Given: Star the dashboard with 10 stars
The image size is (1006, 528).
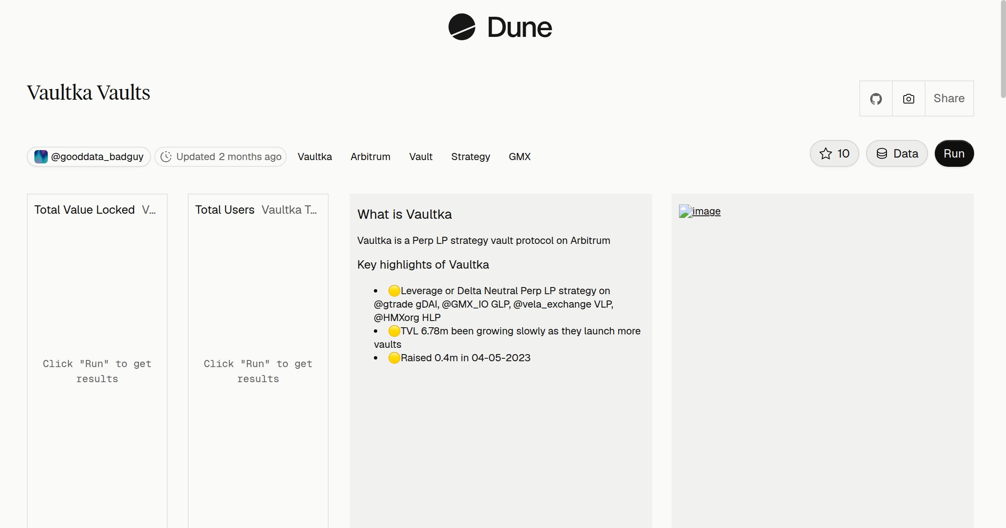Looking at the screenshot, I should coord(835,153).
